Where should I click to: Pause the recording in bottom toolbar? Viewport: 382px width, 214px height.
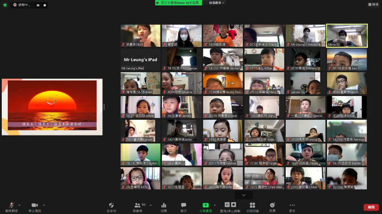pos(227,204)
